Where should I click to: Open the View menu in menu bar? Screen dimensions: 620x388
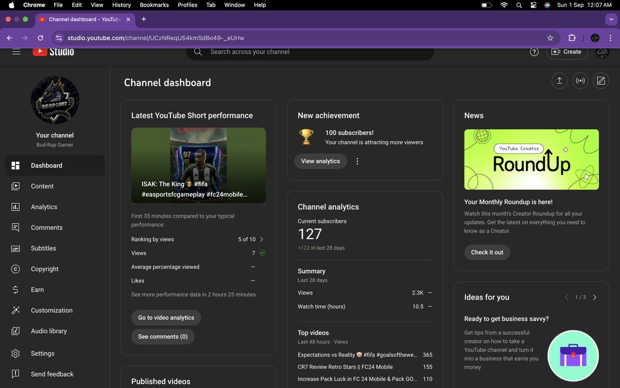pyautogui.click(x=97, y=5)
